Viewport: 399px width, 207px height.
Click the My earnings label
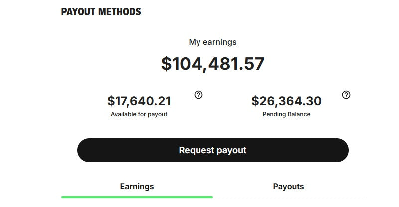pos(213,42)
